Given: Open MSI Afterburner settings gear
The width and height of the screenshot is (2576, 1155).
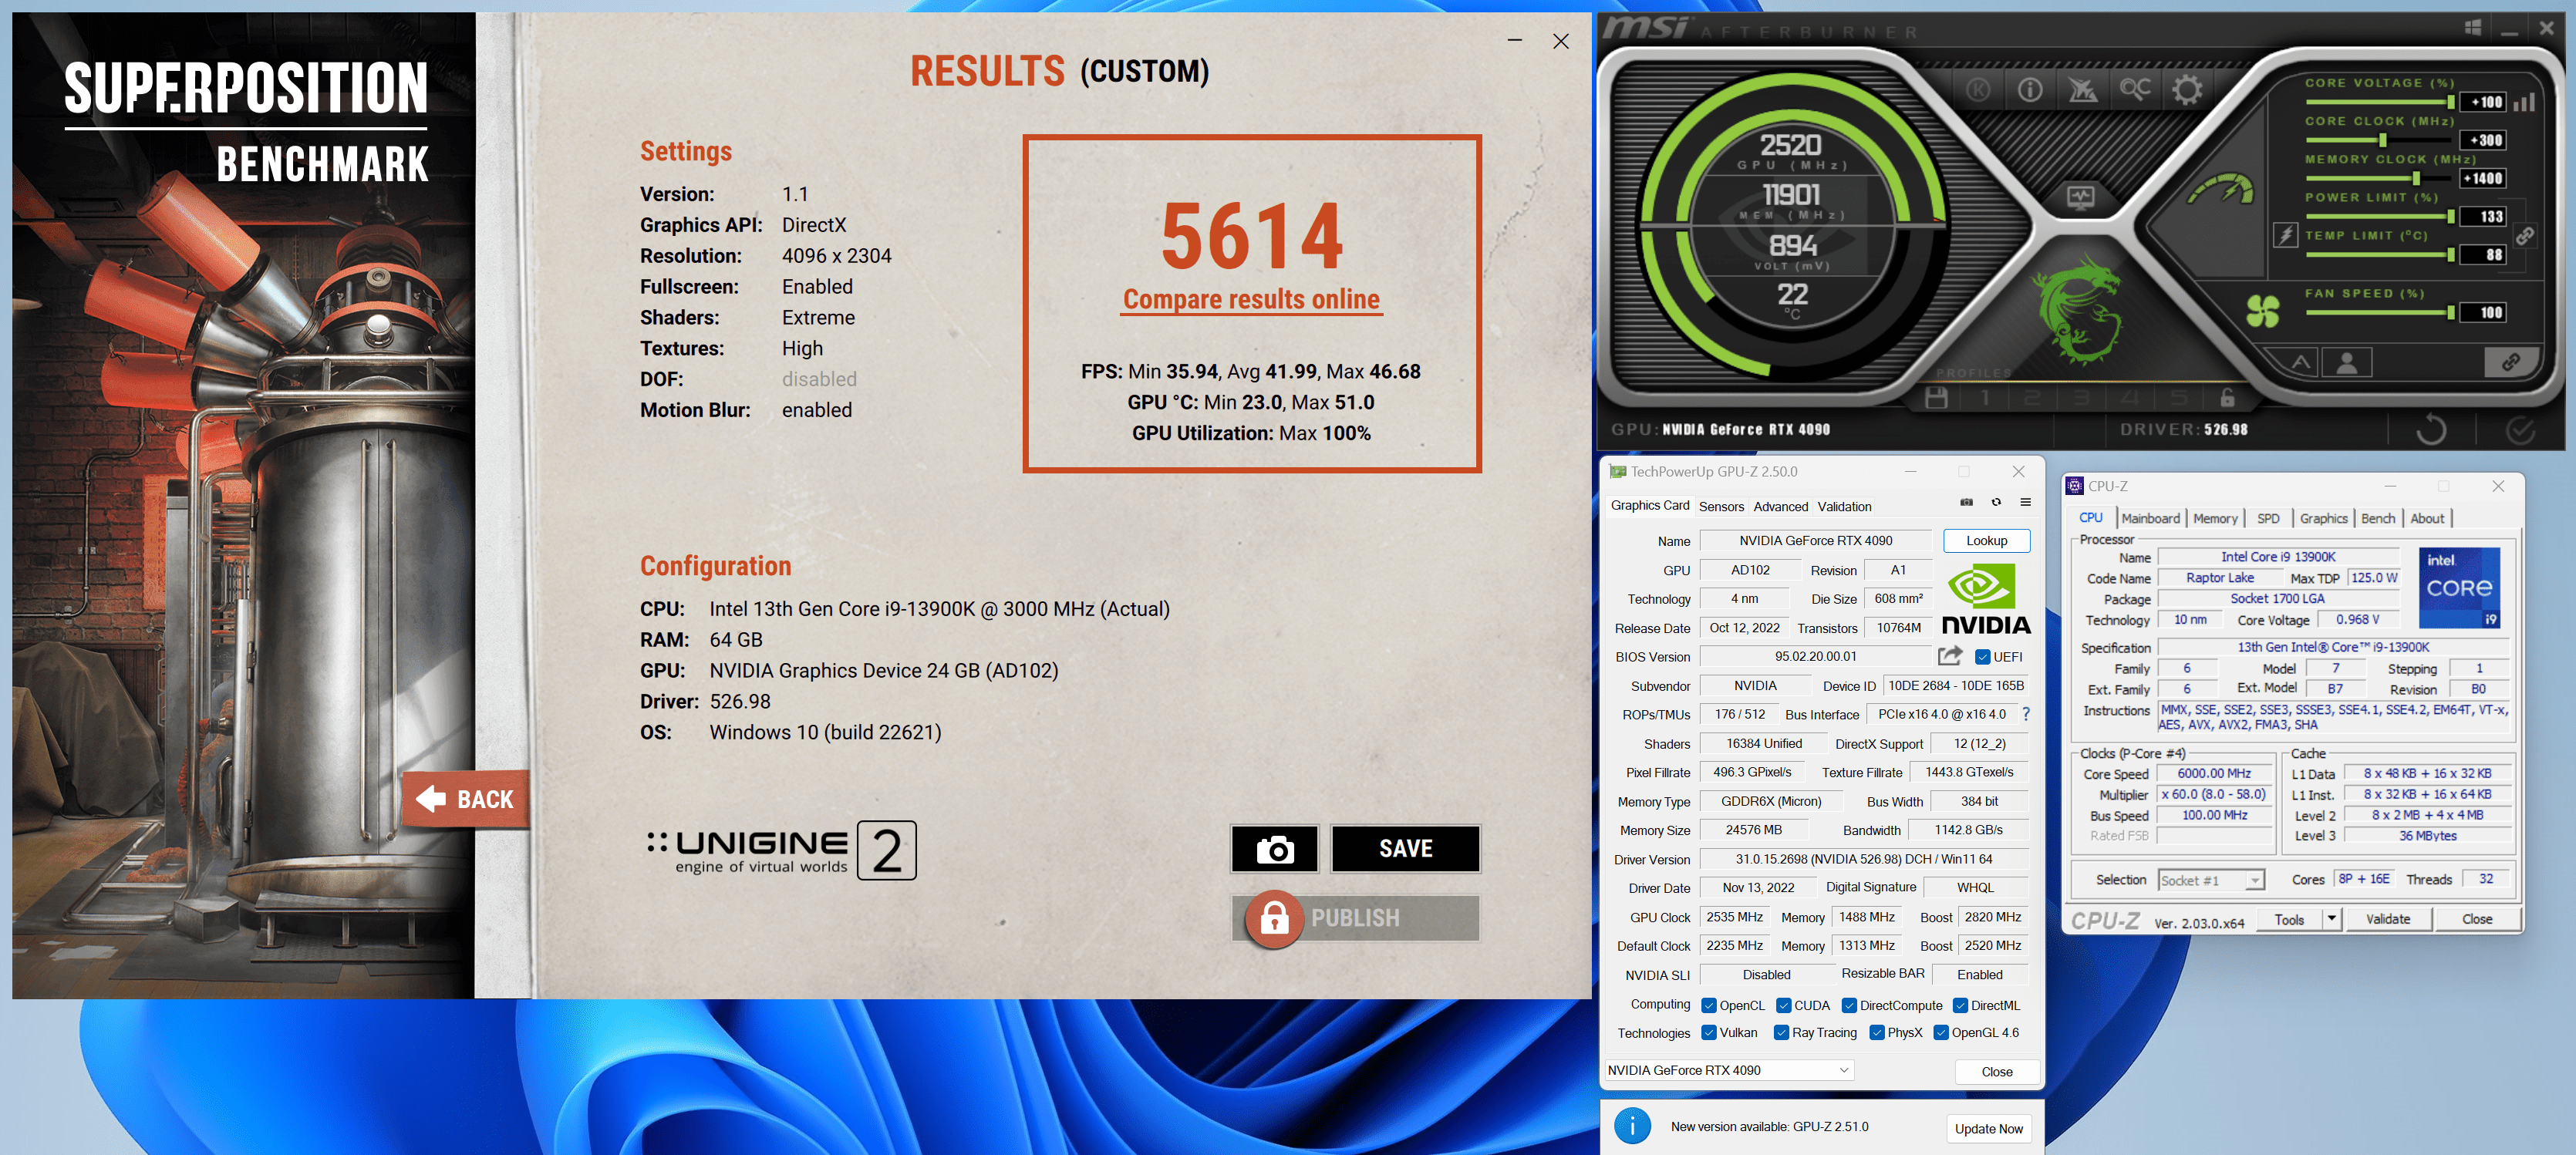Looking at the screenshot, I should click(x=2187, y=90).
